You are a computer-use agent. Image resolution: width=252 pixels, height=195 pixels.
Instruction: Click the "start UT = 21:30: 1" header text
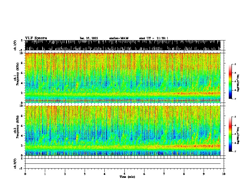154,38
